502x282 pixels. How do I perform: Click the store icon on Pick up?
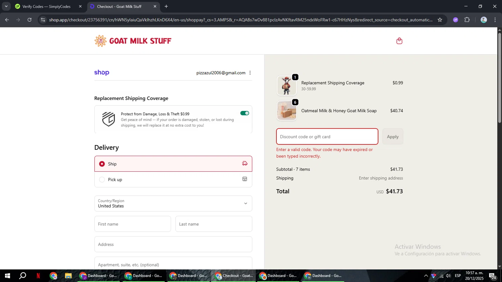pyautogui.click(x=245, y=179)
